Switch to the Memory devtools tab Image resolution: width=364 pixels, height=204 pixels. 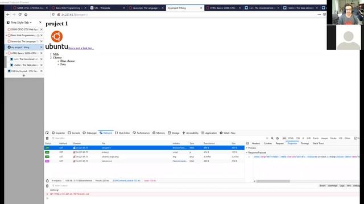tap(159, 133)
